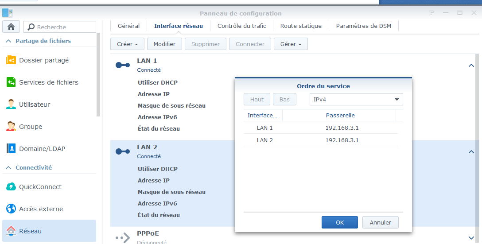482x244 pixels.
Task: Click the Connecter button
Action: 250,44
